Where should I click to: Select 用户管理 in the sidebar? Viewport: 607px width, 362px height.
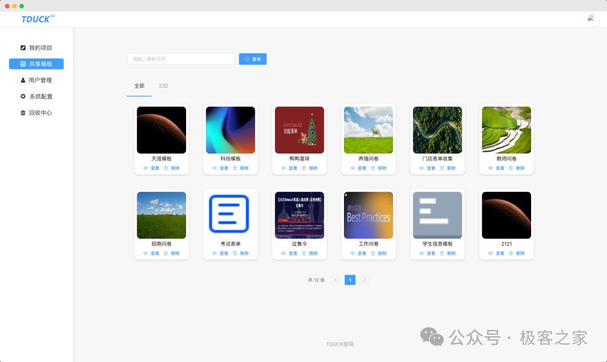pos(37,80)
